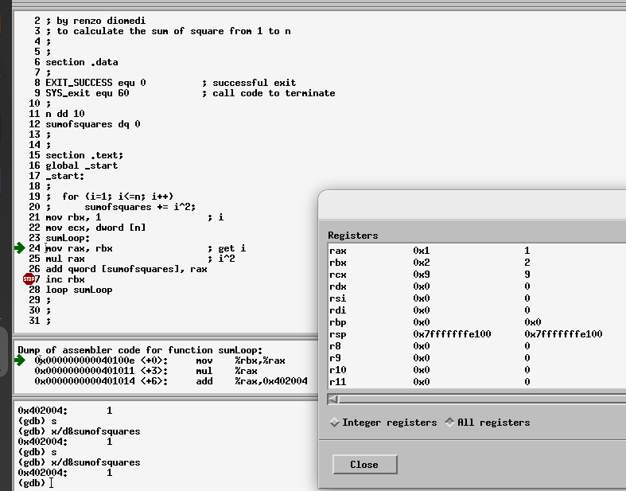
Task: Select the Integer registers radio button
Action: pos(383,423)
